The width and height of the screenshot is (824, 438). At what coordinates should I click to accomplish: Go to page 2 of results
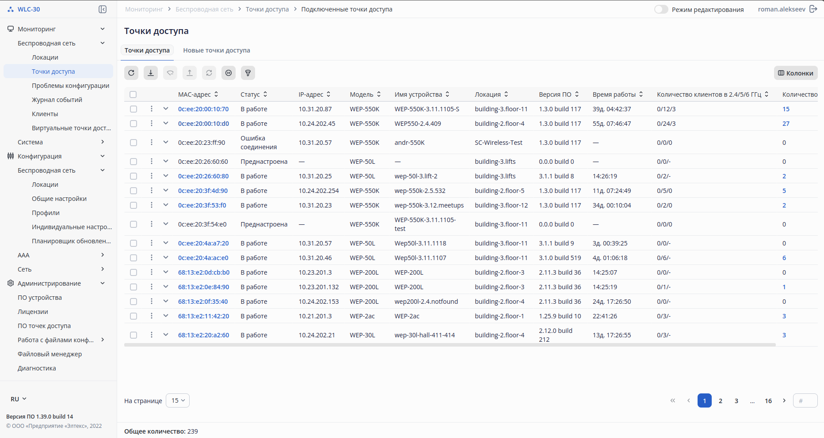(x=721, y=400)
